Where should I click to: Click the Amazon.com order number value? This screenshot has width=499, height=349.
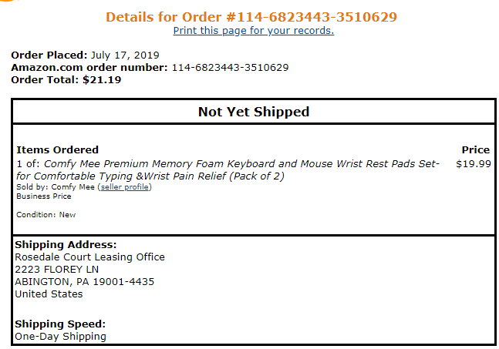pyautogui.click(x=230, y=68)
